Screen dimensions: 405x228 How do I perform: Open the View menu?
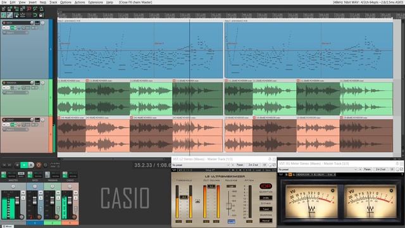click(22, 2)
